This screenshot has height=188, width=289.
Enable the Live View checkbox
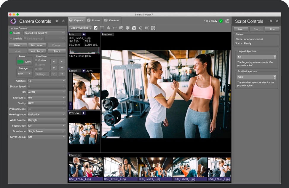pyautogui.click(x=36, y=60)
